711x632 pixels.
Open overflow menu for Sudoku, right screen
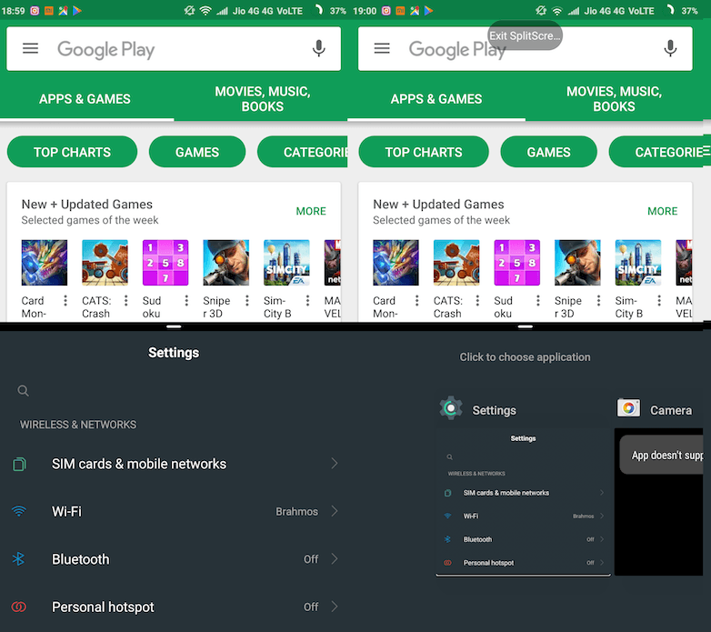(x=537, y=301)
